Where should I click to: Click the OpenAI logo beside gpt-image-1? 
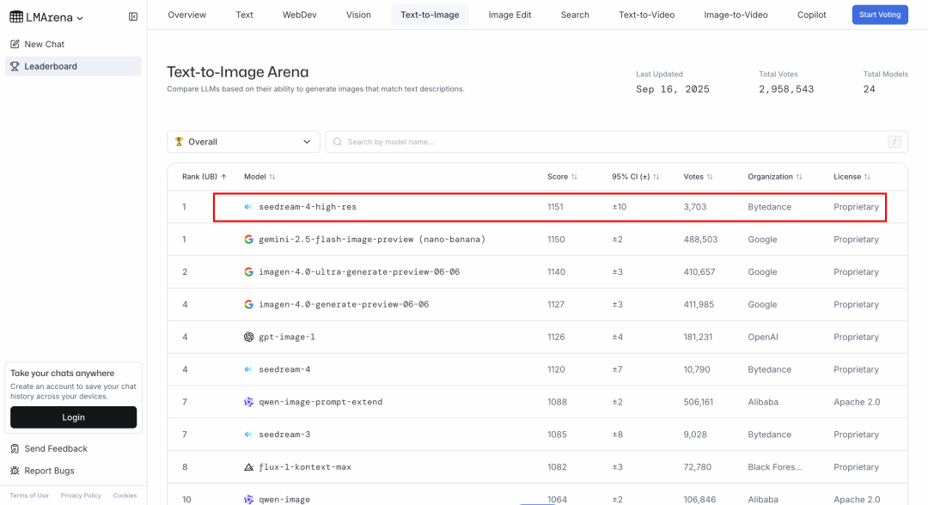(x=249, y=337)
